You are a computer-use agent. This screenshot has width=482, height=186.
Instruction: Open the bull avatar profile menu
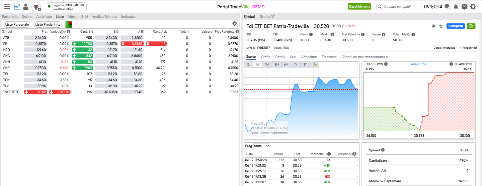36,7
